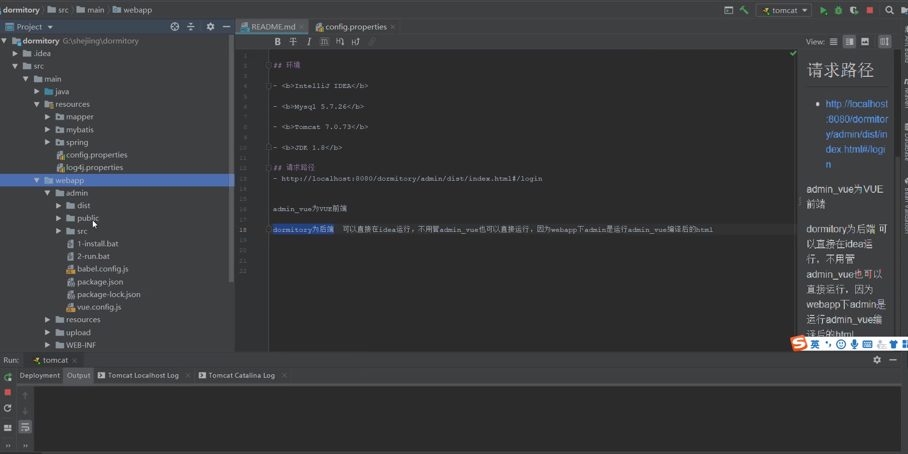Decrease header level in the Markdown toolbar
This screenshot has width=908, height=454.
(340, 42)
